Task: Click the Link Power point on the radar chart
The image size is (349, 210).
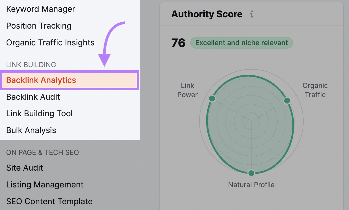Action: pyautogui.click(x=212, y=99)
